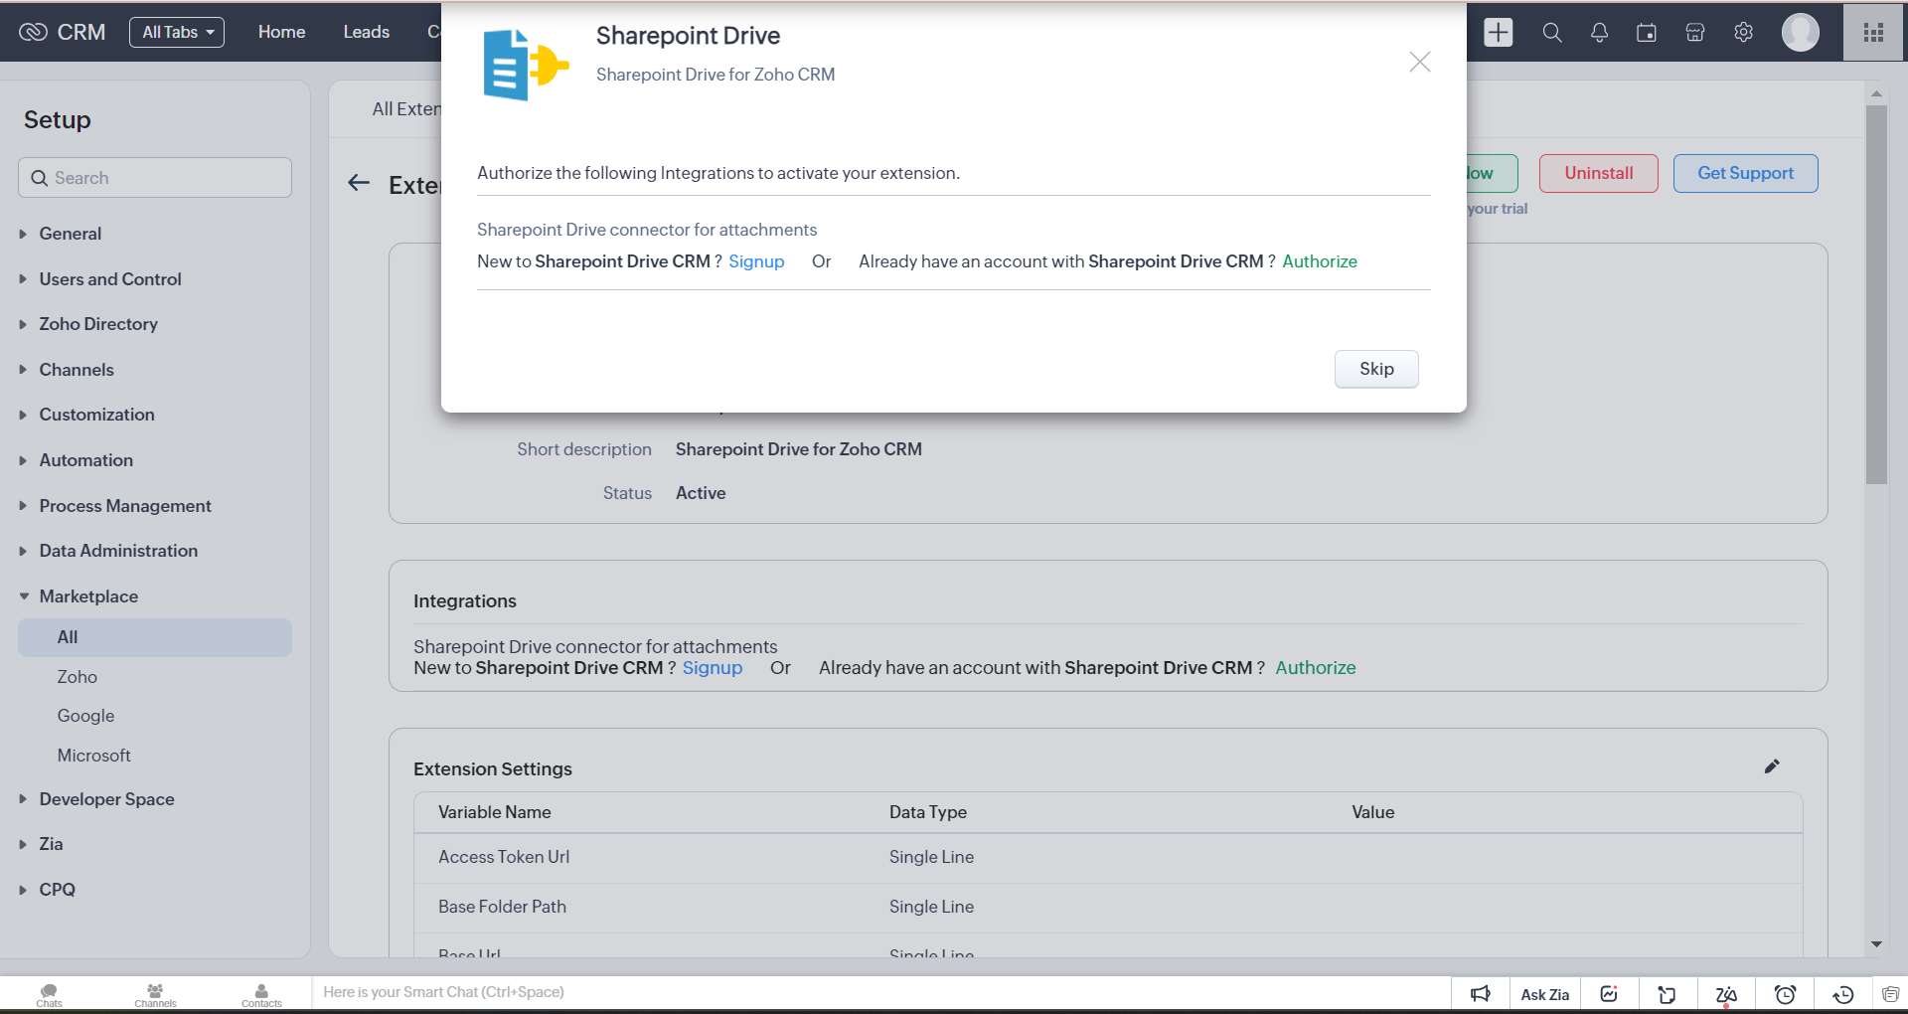Click the Uninstall button

pyautogui.click(x=1599, y=173)
